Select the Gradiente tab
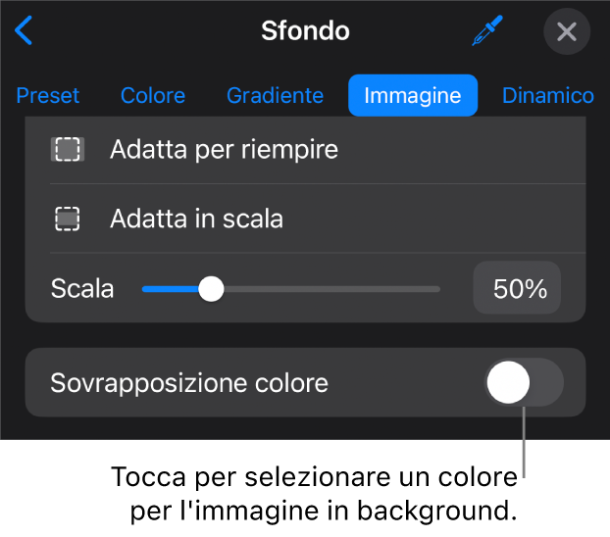The image size is (610, 537). click(275, 96)
